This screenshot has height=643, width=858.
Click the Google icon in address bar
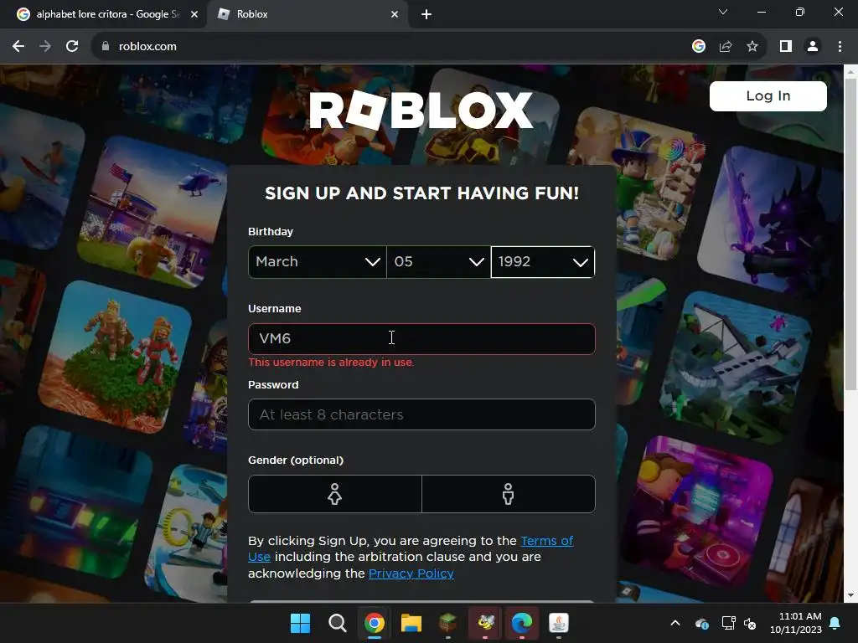pos(699,47)
